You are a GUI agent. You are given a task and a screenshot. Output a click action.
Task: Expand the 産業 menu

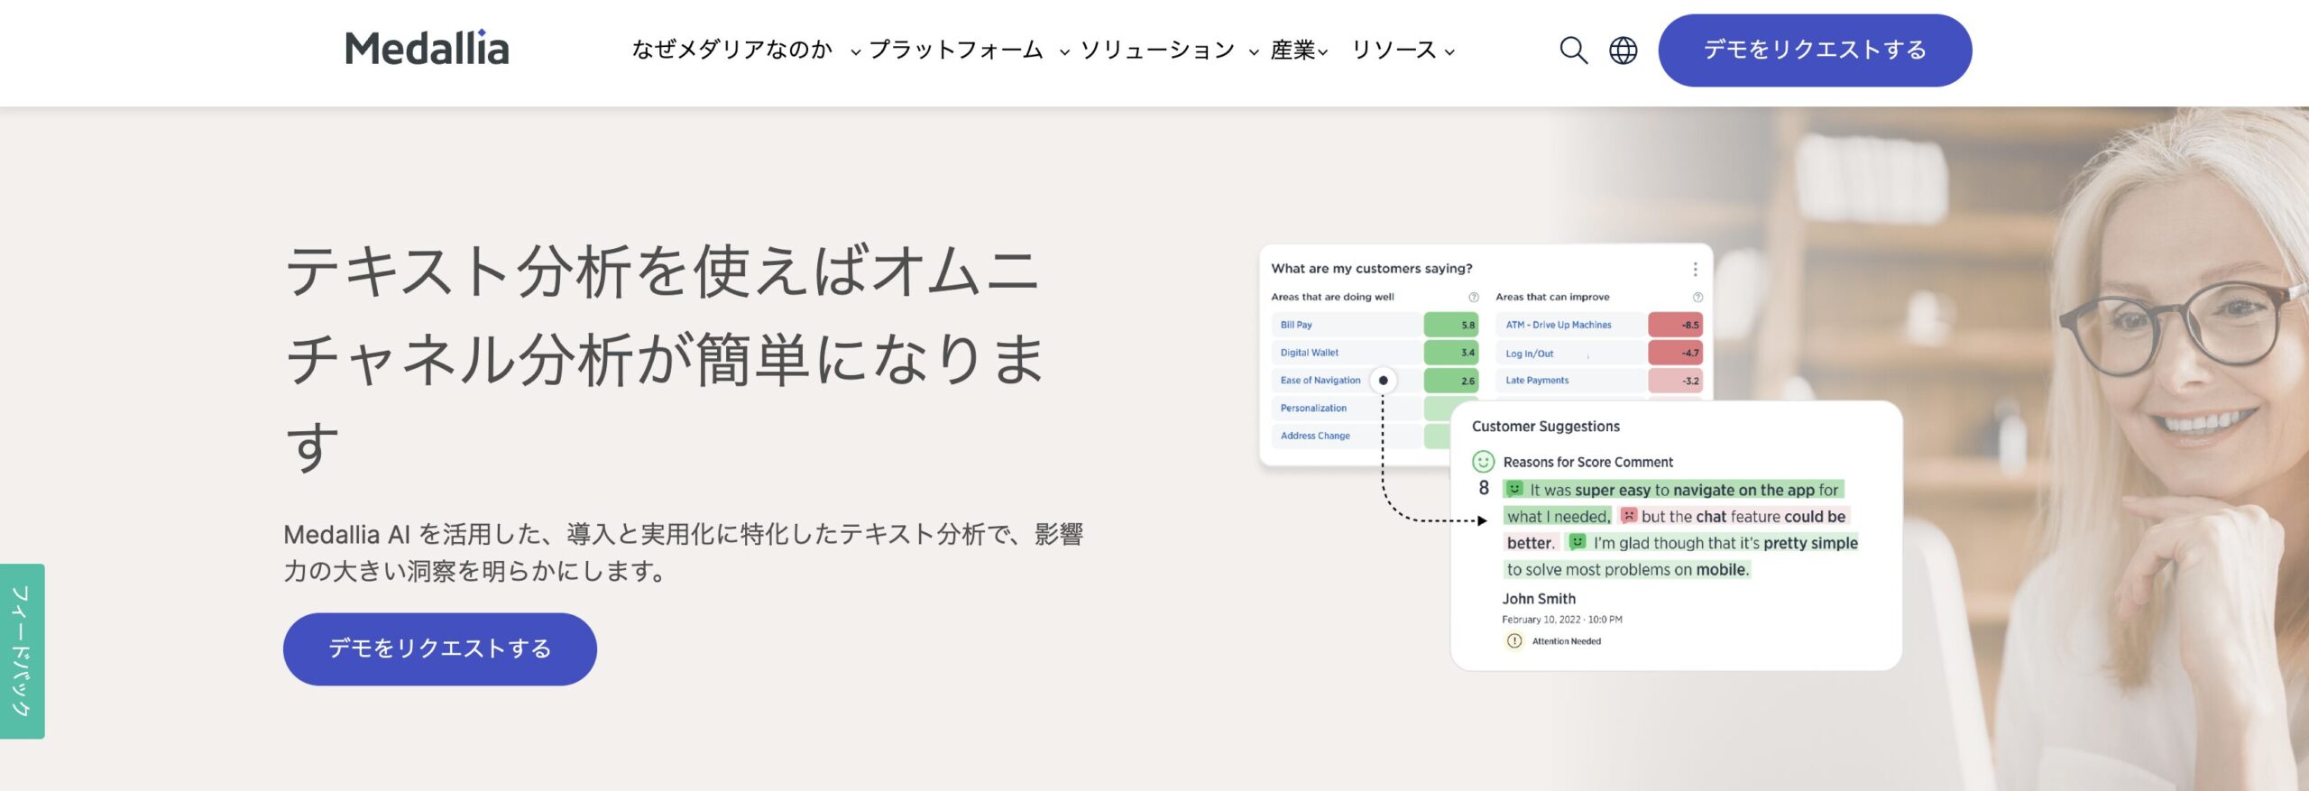(1299, 50)
